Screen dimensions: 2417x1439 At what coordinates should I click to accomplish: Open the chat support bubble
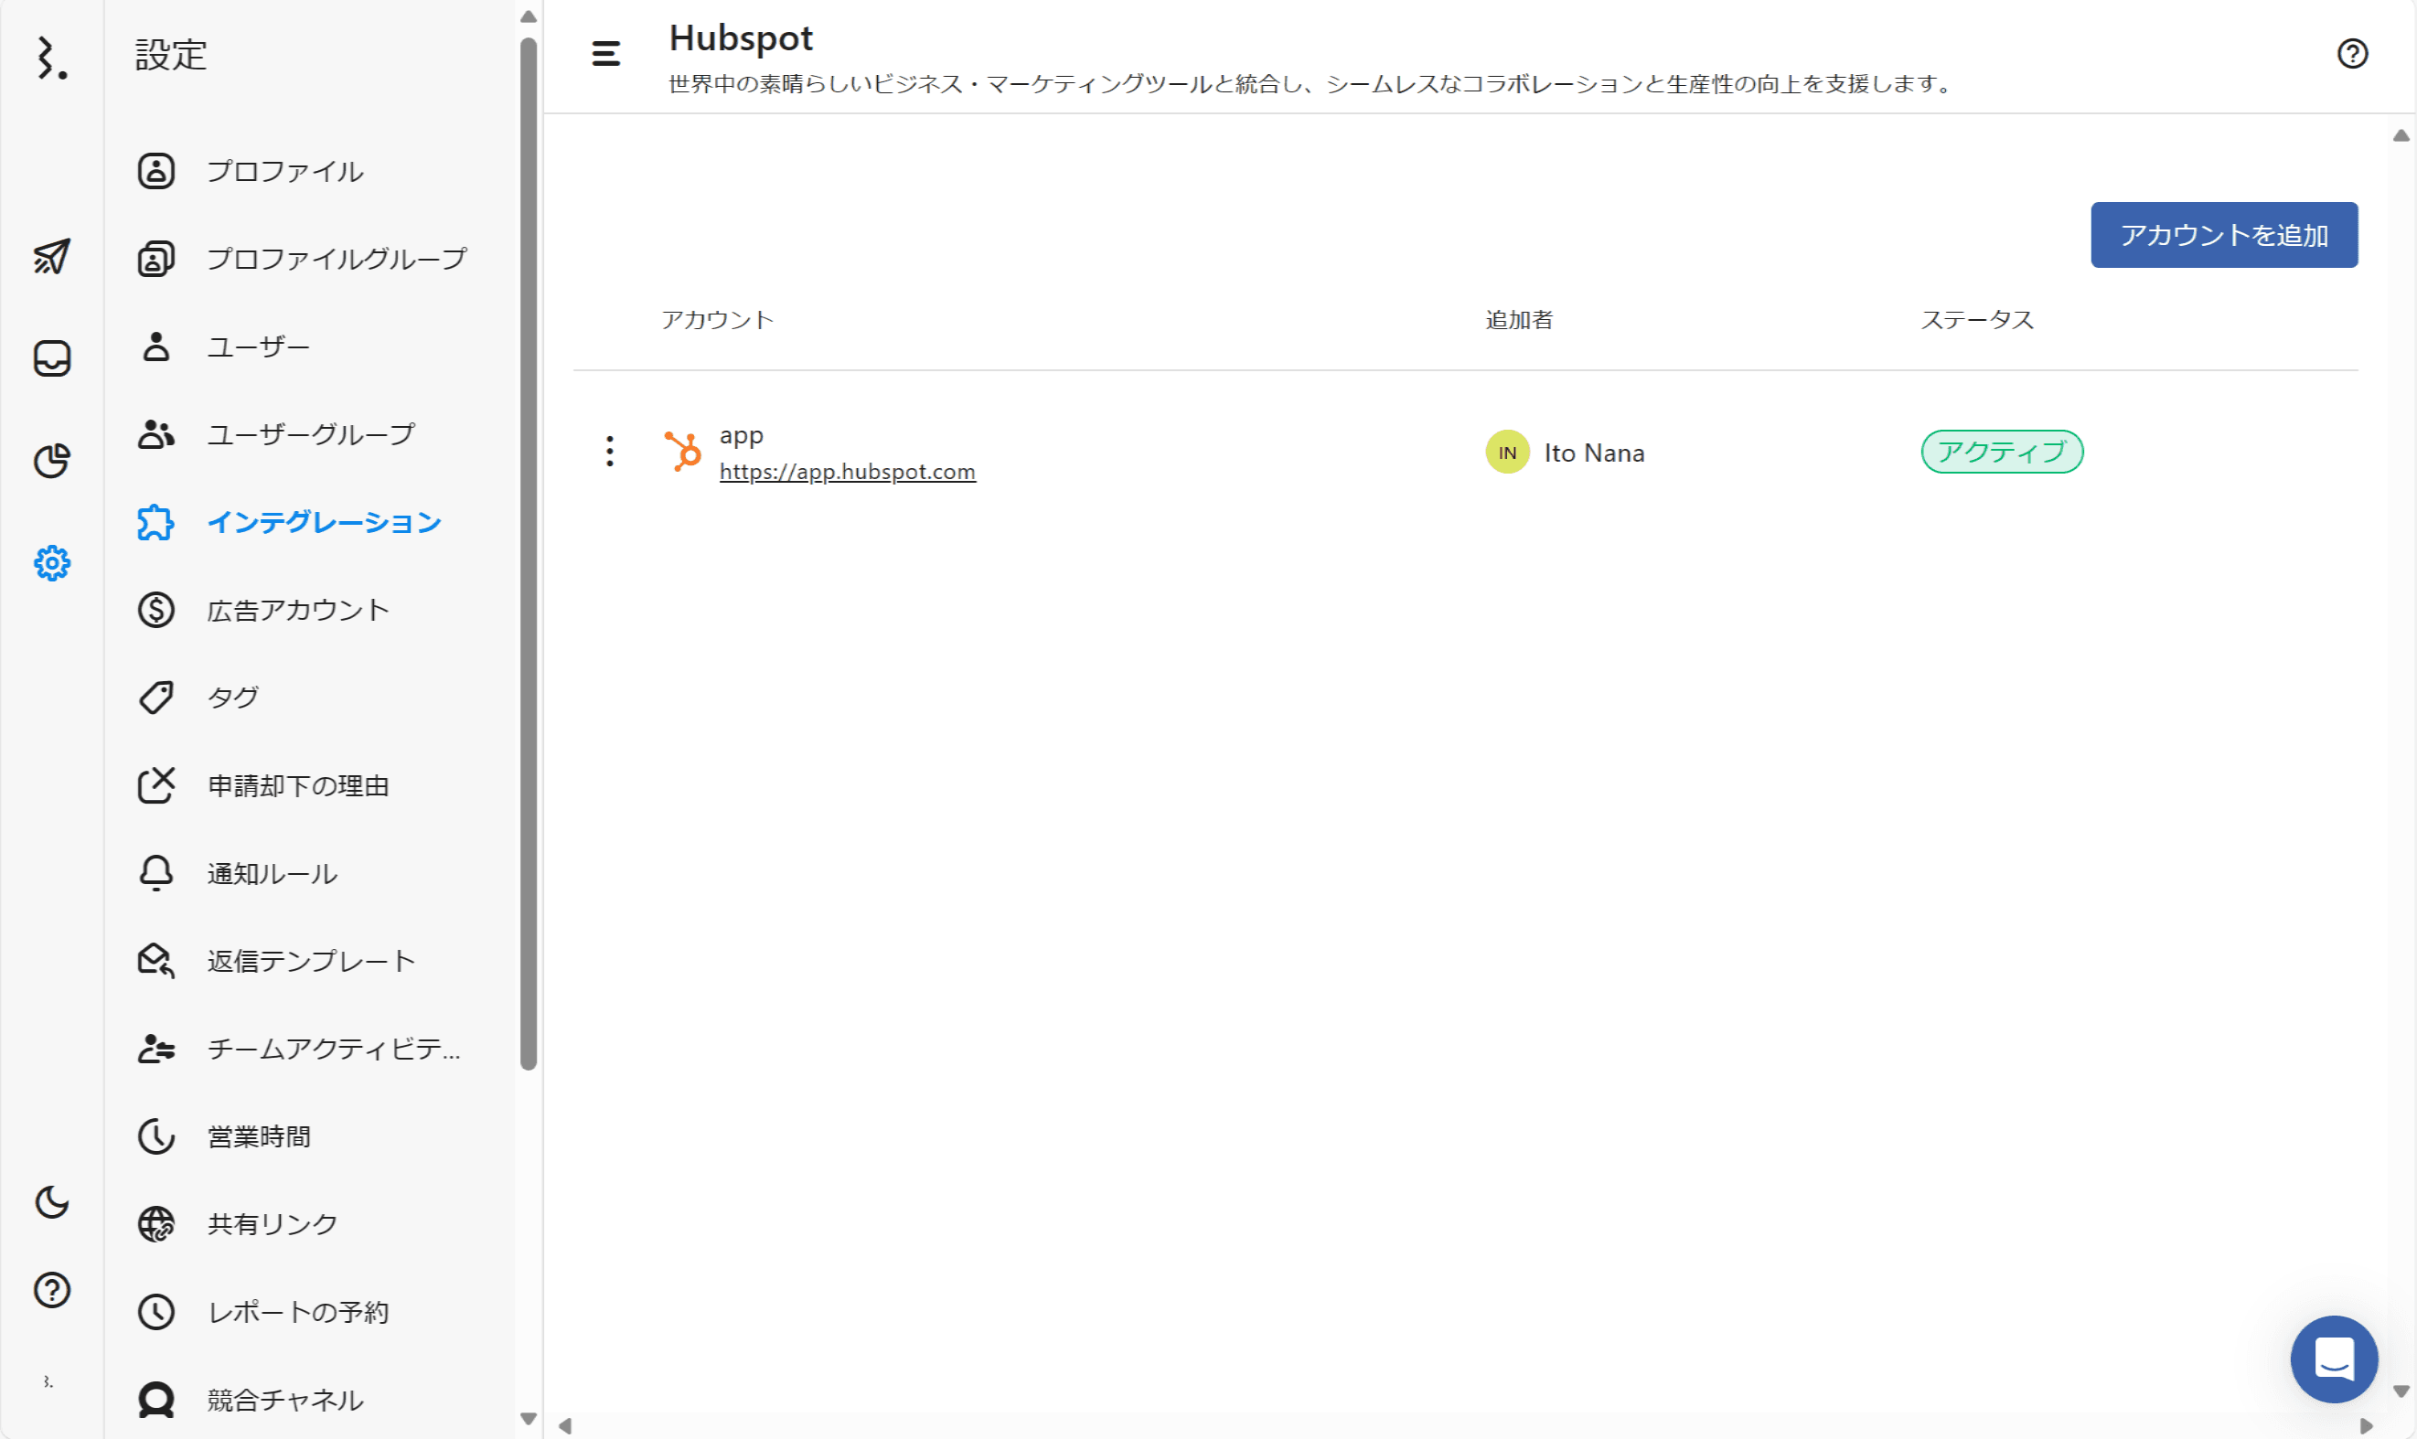(x=2333, y=1358)
